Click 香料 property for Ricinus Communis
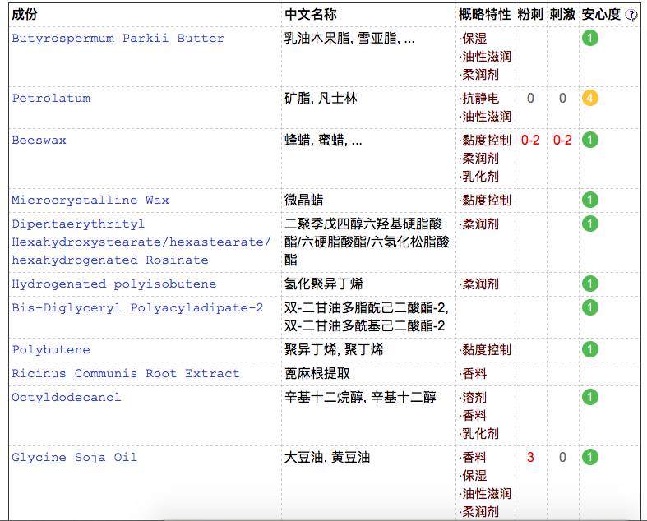 pyautogui.click(x=474, y=374)
